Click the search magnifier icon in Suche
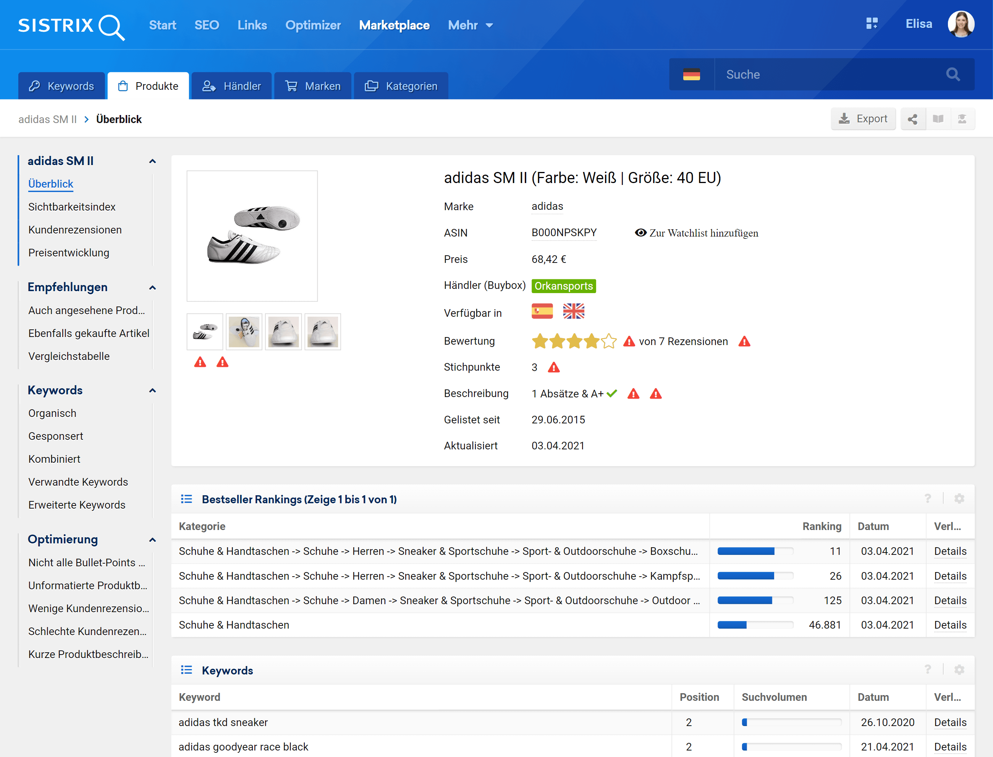Screen dimensions: 993x757 (953, 75)
